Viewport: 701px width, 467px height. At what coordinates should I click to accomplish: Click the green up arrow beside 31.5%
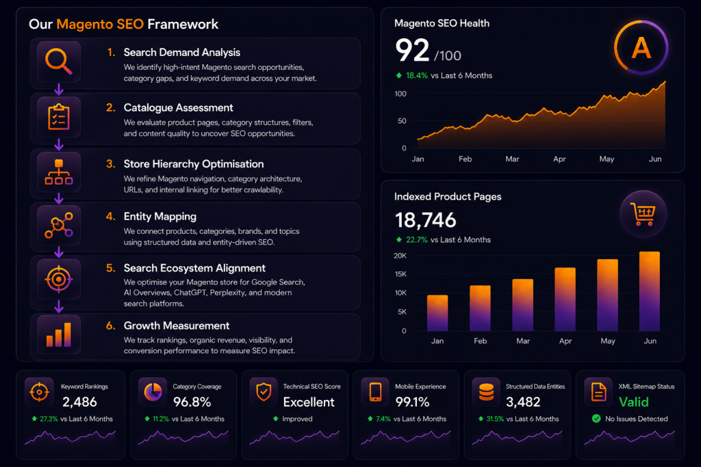click(481, 418)
